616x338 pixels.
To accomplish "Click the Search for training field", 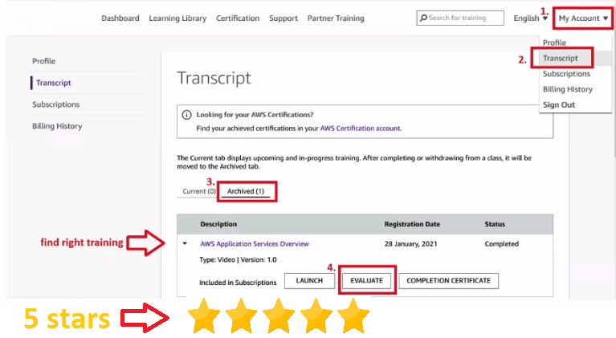I will click(460, 18).
